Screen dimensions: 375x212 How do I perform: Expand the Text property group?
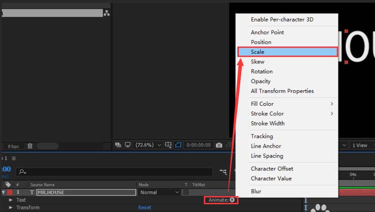11,200
